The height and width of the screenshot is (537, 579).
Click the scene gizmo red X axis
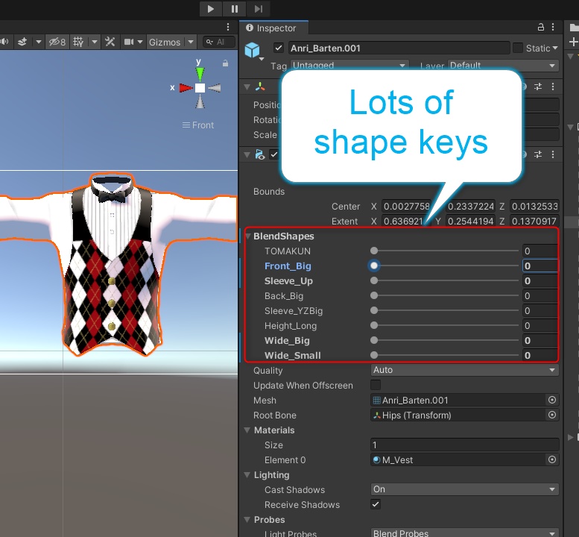[x=184, y=88]
